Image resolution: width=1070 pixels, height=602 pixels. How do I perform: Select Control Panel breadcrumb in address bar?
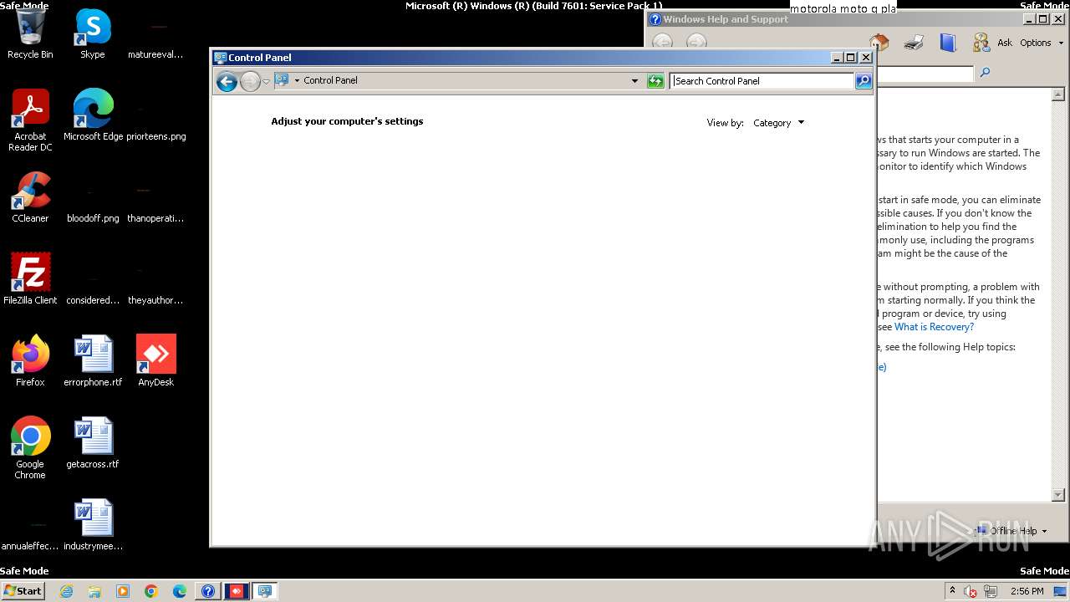click(330, 80)
